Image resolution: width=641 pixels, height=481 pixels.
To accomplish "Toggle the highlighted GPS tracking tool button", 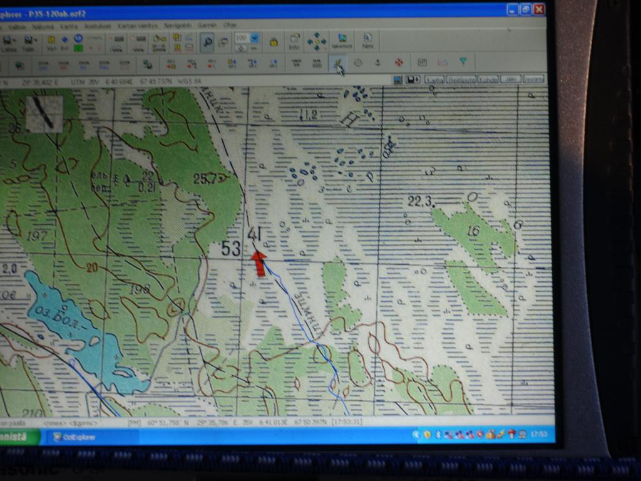I will [337, 63].
